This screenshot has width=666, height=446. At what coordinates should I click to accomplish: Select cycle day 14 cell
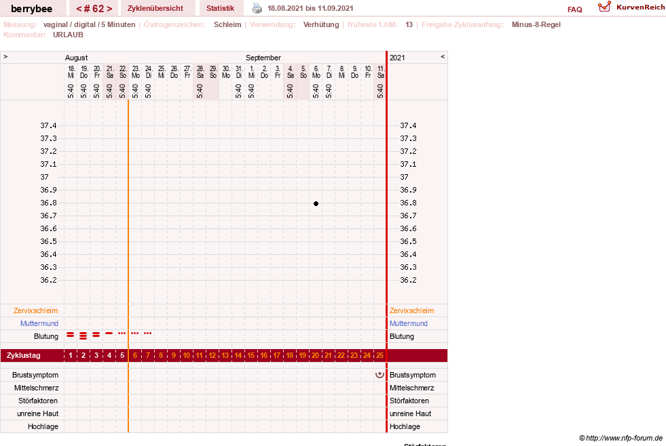[x=238, y=355]
